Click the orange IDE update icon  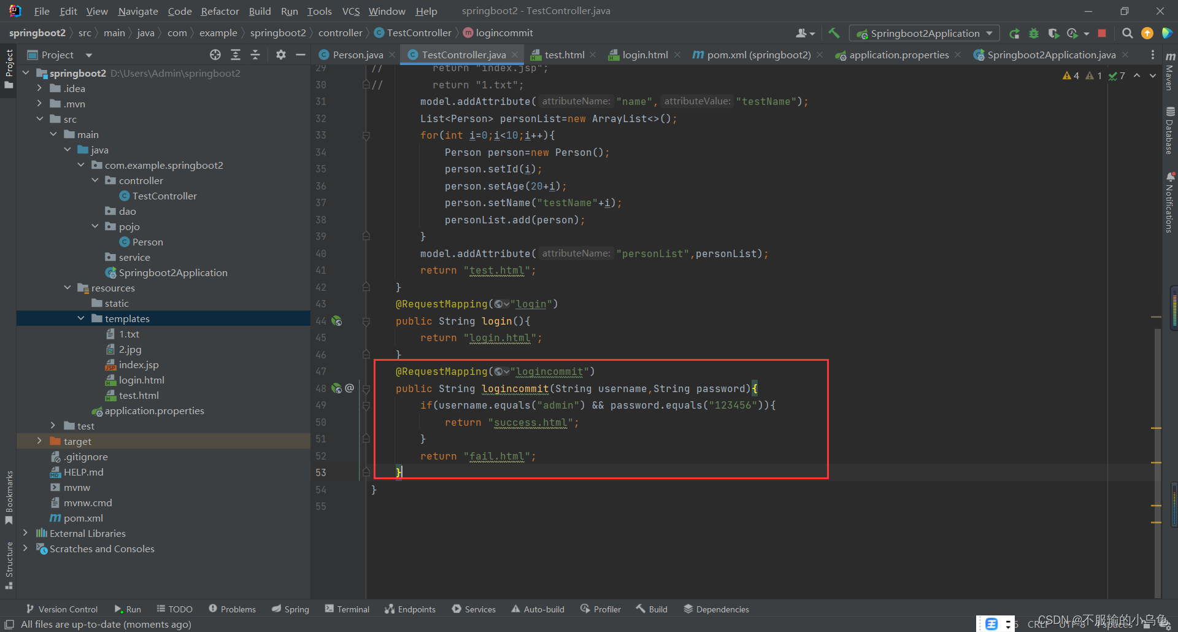[1147, 33]
